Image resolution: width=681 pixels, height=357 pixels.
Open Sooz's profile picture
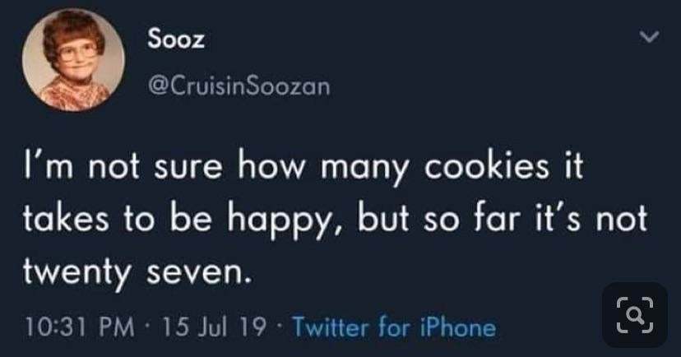(x=74, y=62)
